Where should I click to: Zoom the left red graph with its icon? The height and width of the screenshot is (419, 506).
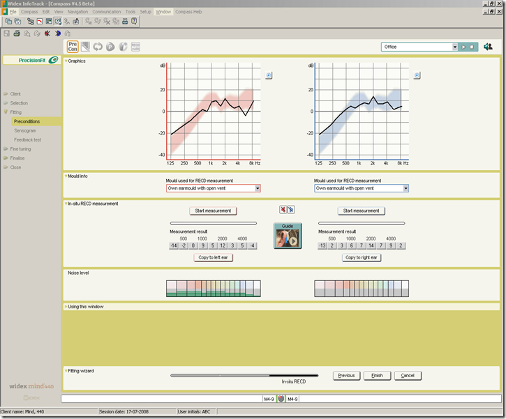pyautogui.click(x=269, y=75)
